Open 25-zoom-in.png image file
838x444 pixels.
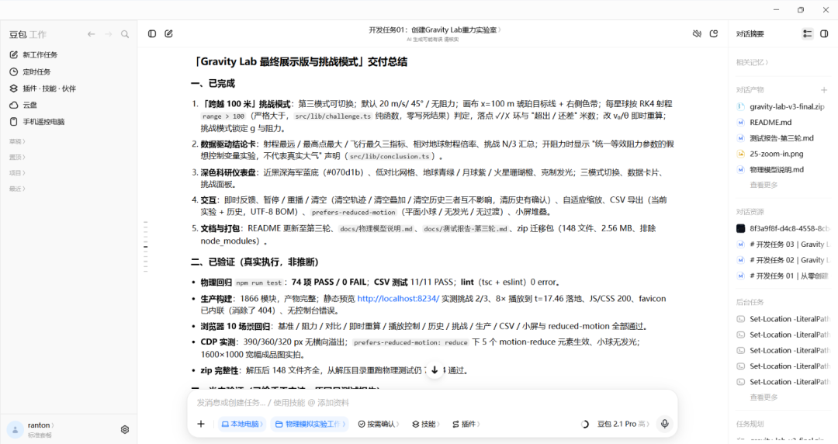770,154
